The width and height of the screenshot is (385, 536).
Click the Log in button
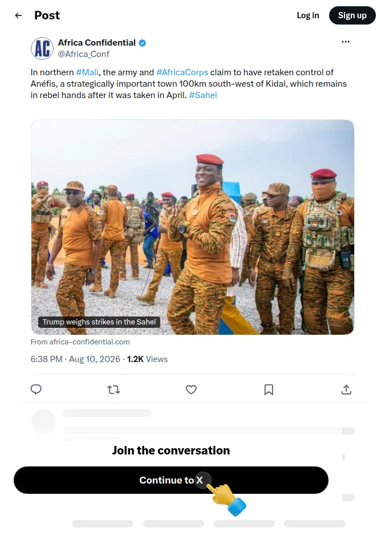tap(308, 15)
